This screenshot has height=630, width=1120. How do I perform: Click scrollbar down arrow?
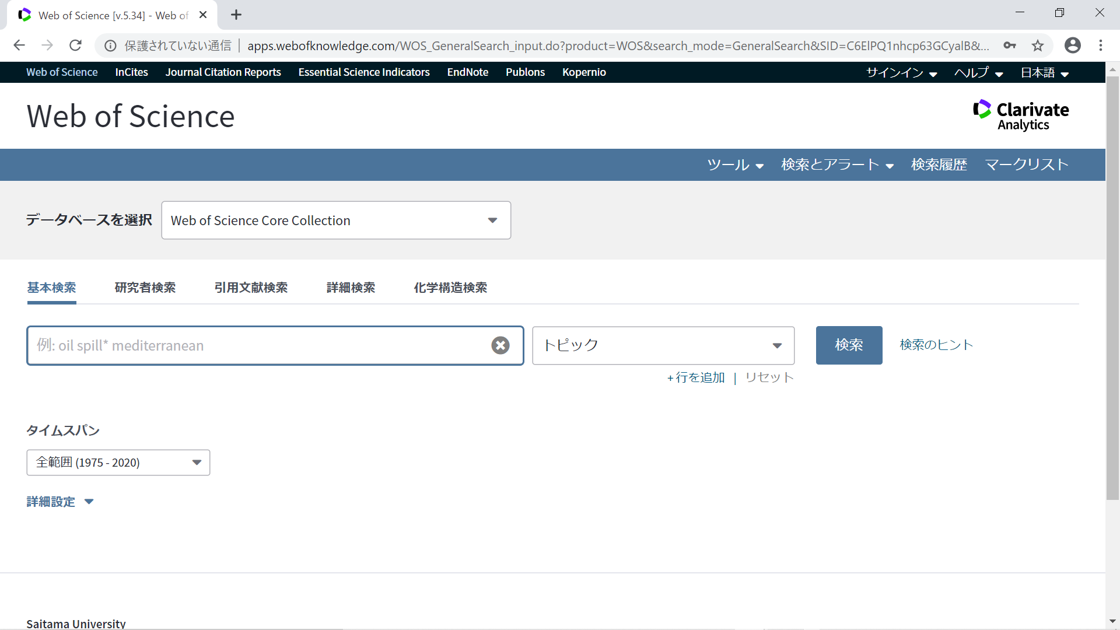point(1112,622)
